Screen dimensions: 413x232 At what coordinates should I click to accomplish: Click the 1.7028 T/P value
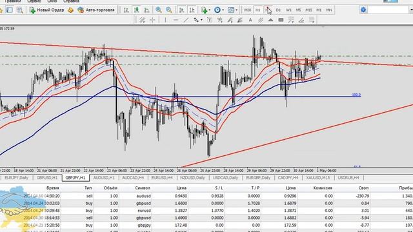click(x=254, y=204)
